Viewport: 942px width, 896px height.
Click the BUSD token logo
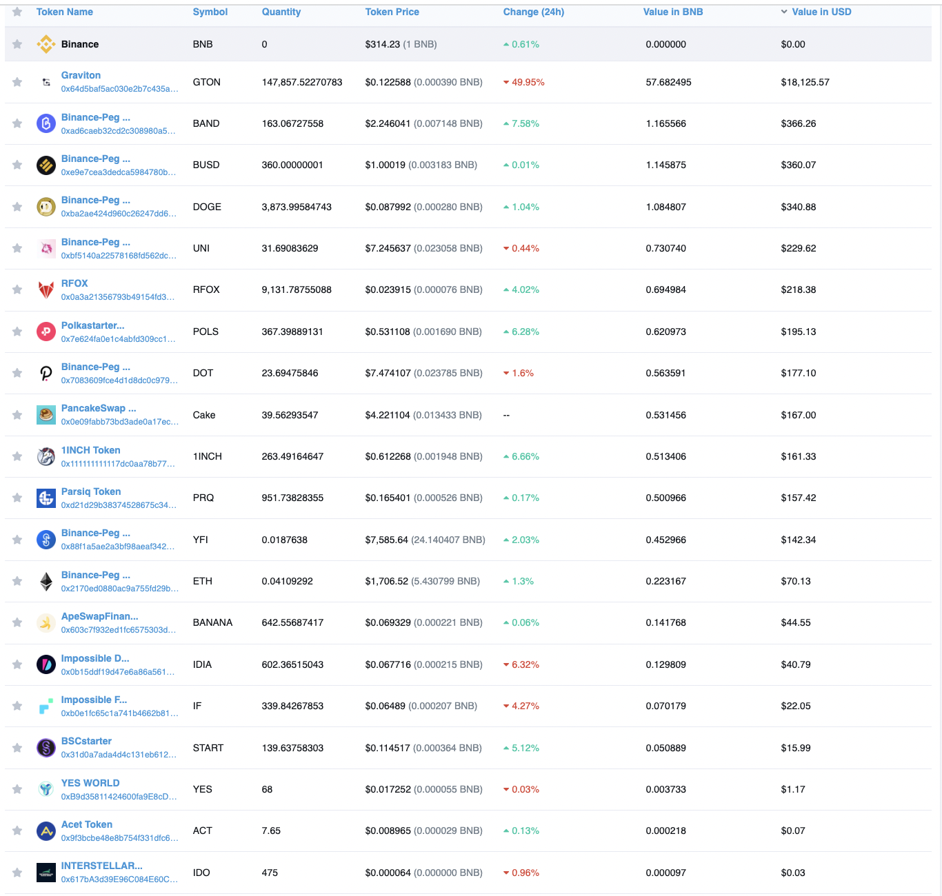[46, 165]
